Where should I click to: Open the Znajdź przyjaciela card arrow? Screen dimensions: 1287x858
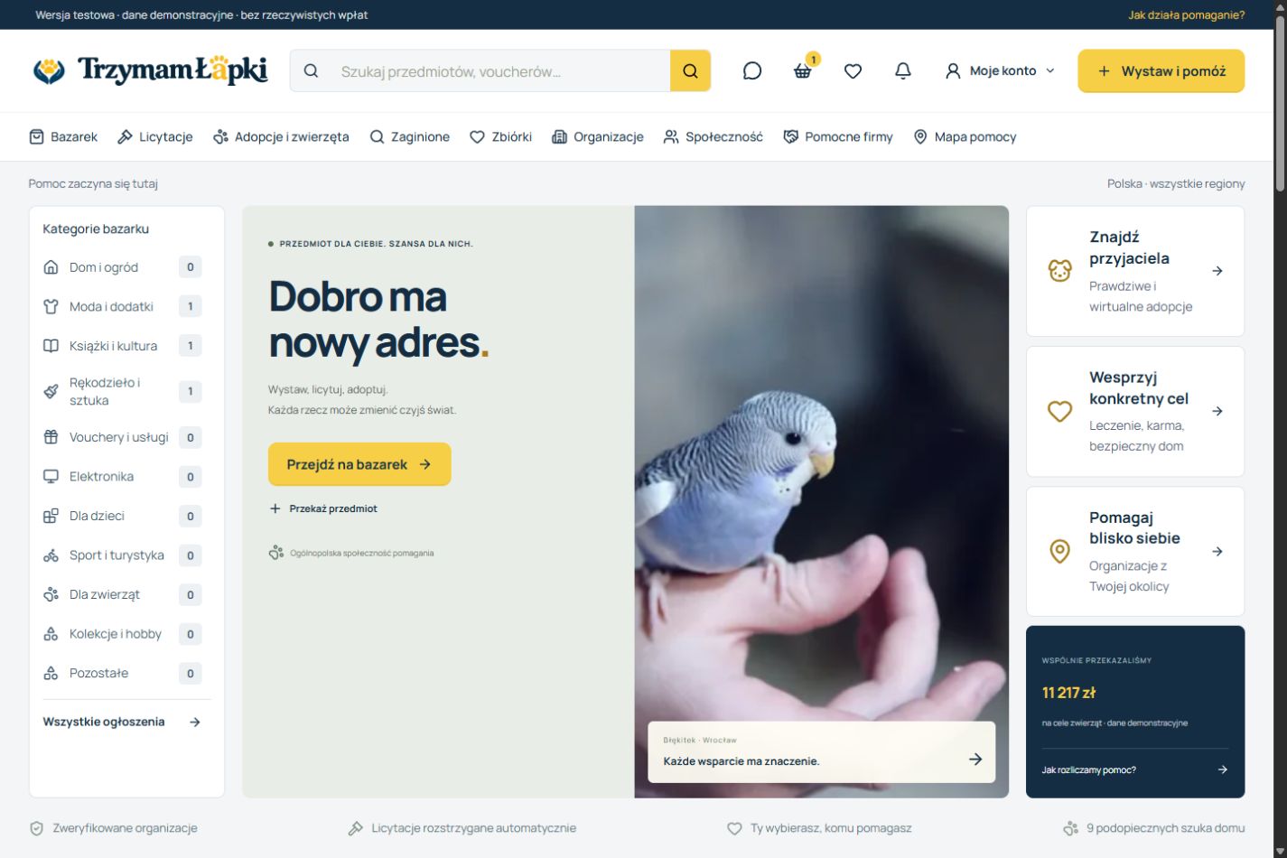tap(1217, 271)
